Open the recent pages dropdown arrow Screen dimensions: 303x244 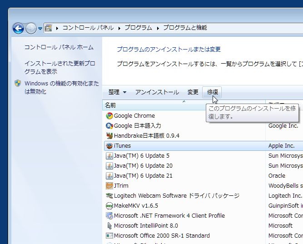tap(40, 29)
